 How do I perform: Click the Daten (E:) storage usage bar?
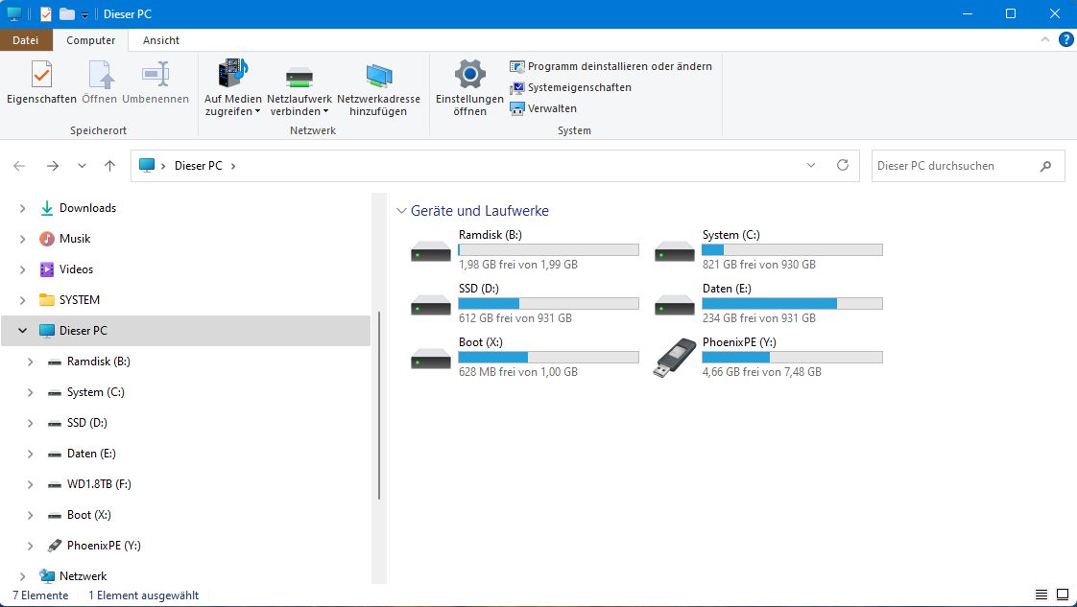[791, 304]
